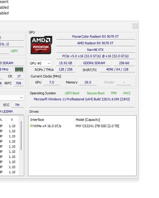Select the NVMe x4 16.0 GT/s drive row
This screenshot has height=198, width=159.
tap(82, 126)
